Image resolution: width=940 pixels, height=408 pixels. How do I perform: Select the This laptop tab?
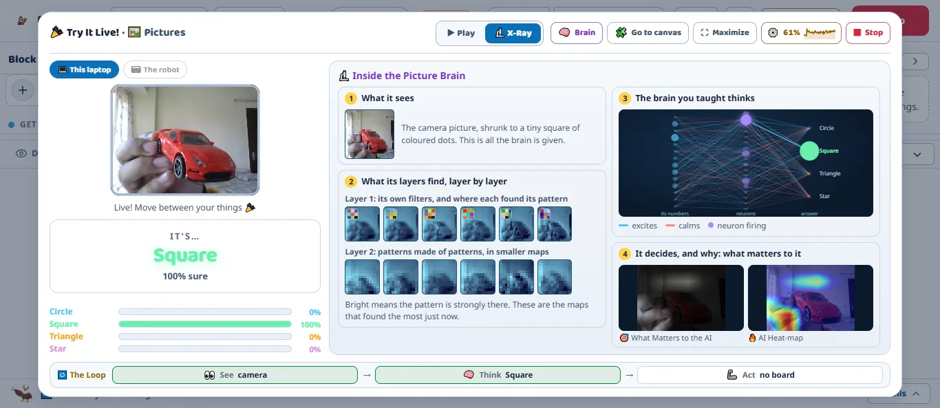(84, 69)
